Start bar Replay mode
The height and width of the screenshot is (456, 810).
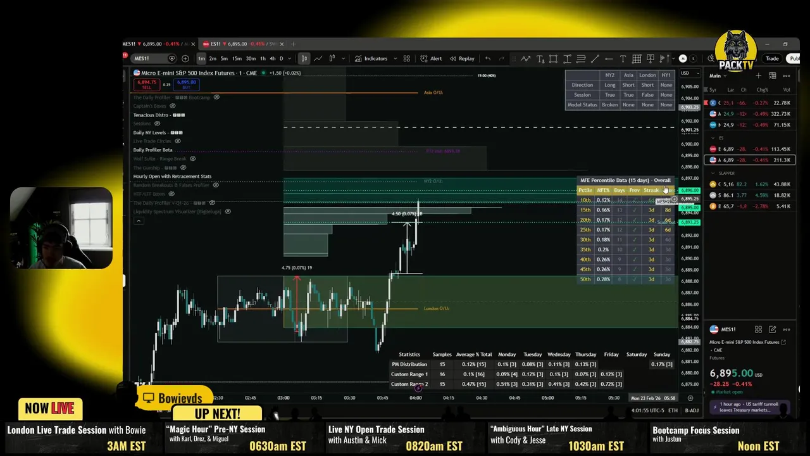pyautogui.click(x=463, y=58)
